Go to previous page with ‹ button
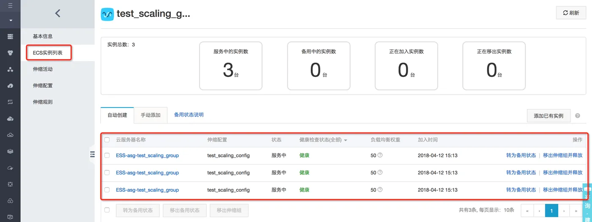The image size is (592, 222). pyautogui.click(x=540, y=210)
